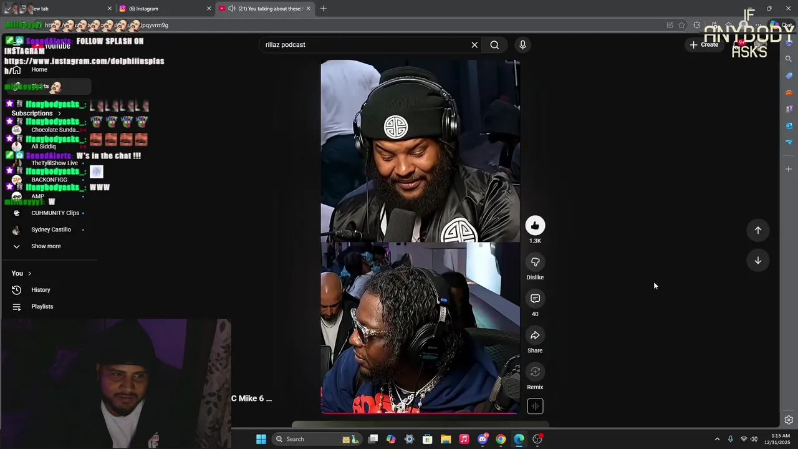
Task: Open the Outlook icon in Edge sidebar
Action: 789,125
